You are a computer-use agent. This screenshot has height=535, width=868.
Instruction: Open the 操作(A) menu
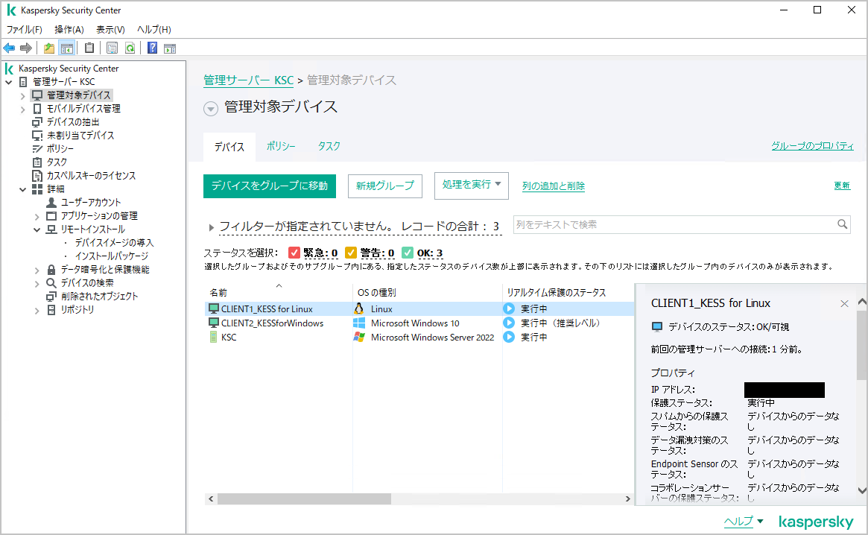(69, 29)
